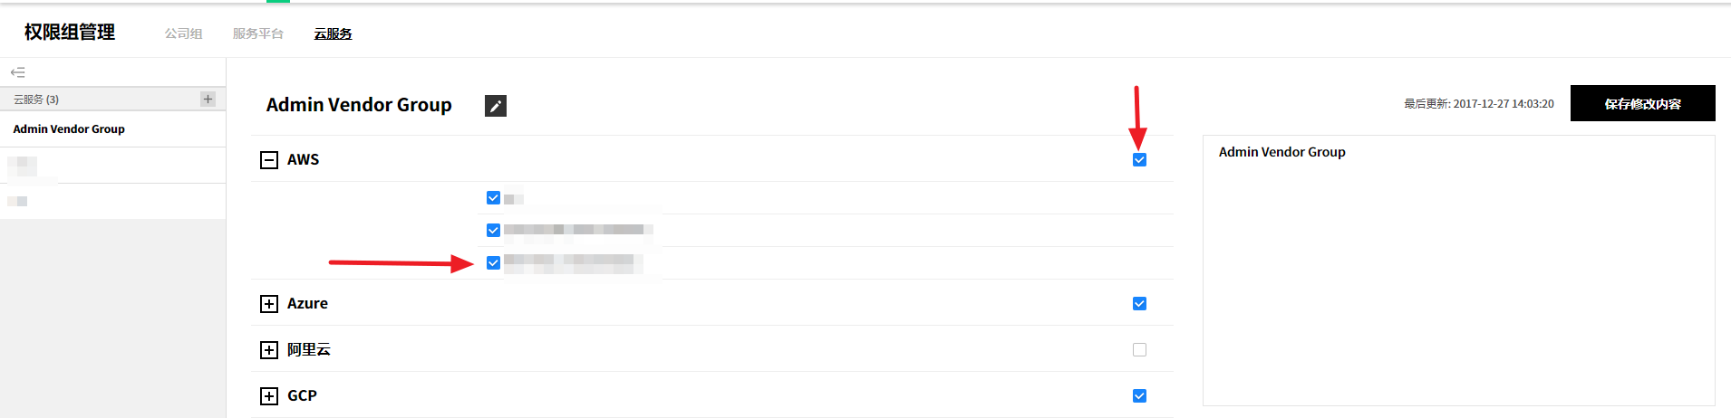The image size is (1731, 418).
Task: Uncheck the second AWS sub-item checkbox
Action: [x=493, y=231]
